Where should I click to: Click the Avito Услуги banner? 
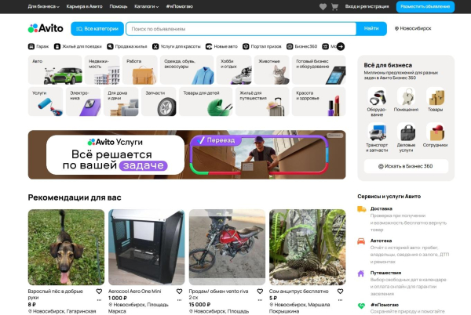coord(187,154)
